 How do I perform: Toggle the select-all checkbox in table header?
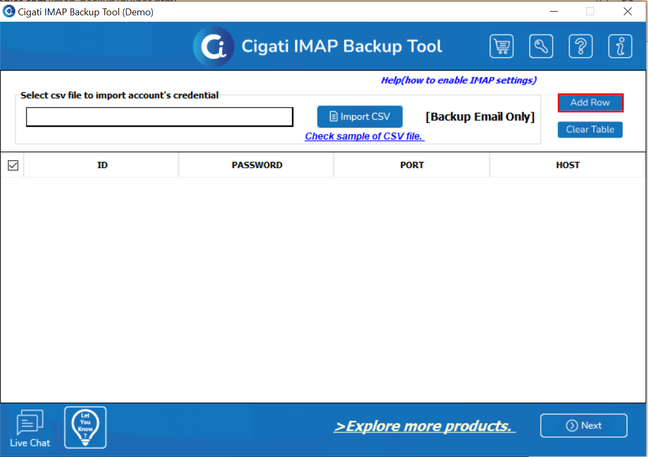click(x=13, y=165)
